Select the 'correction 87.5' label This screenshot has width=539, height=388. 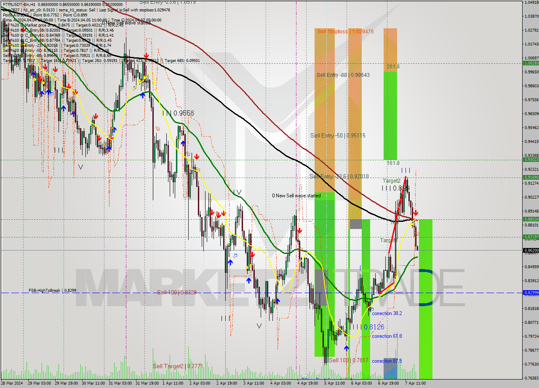pyautogui.click(x=387, y=361)
